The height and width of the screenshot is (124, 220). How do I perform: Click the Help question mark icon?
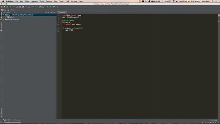57,7
